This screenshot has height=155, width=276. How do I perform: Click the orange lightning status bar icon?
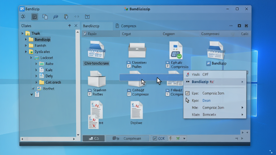[x=171, y=139]
